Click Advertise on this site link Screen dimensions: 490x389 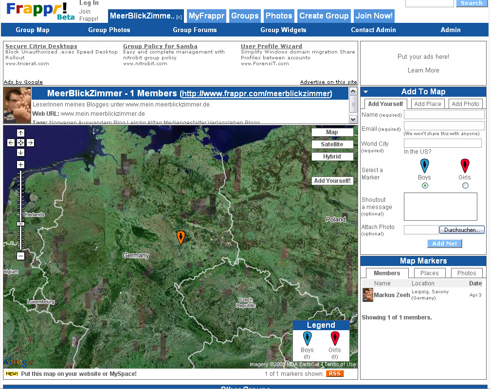[x=328, y=82]
